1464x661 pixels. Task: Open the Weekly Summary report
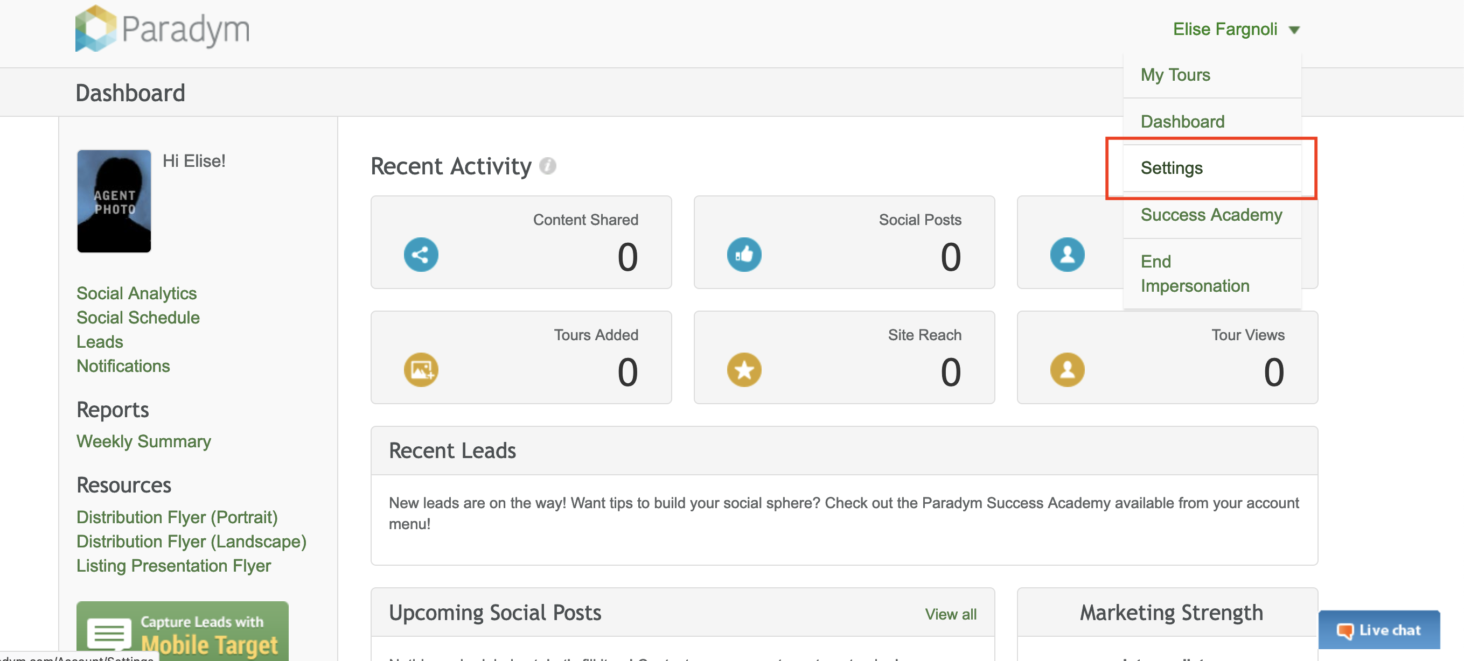143,441
